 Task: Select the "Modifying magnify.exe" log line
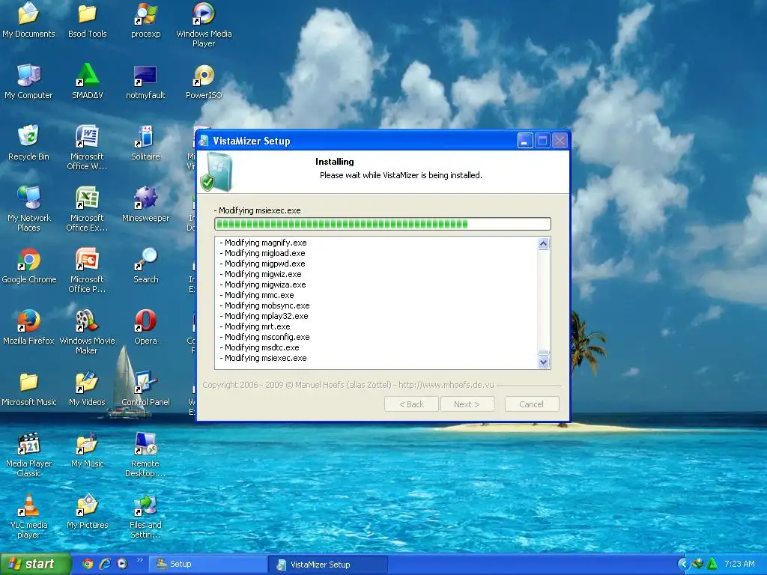[x=263, y=243]
